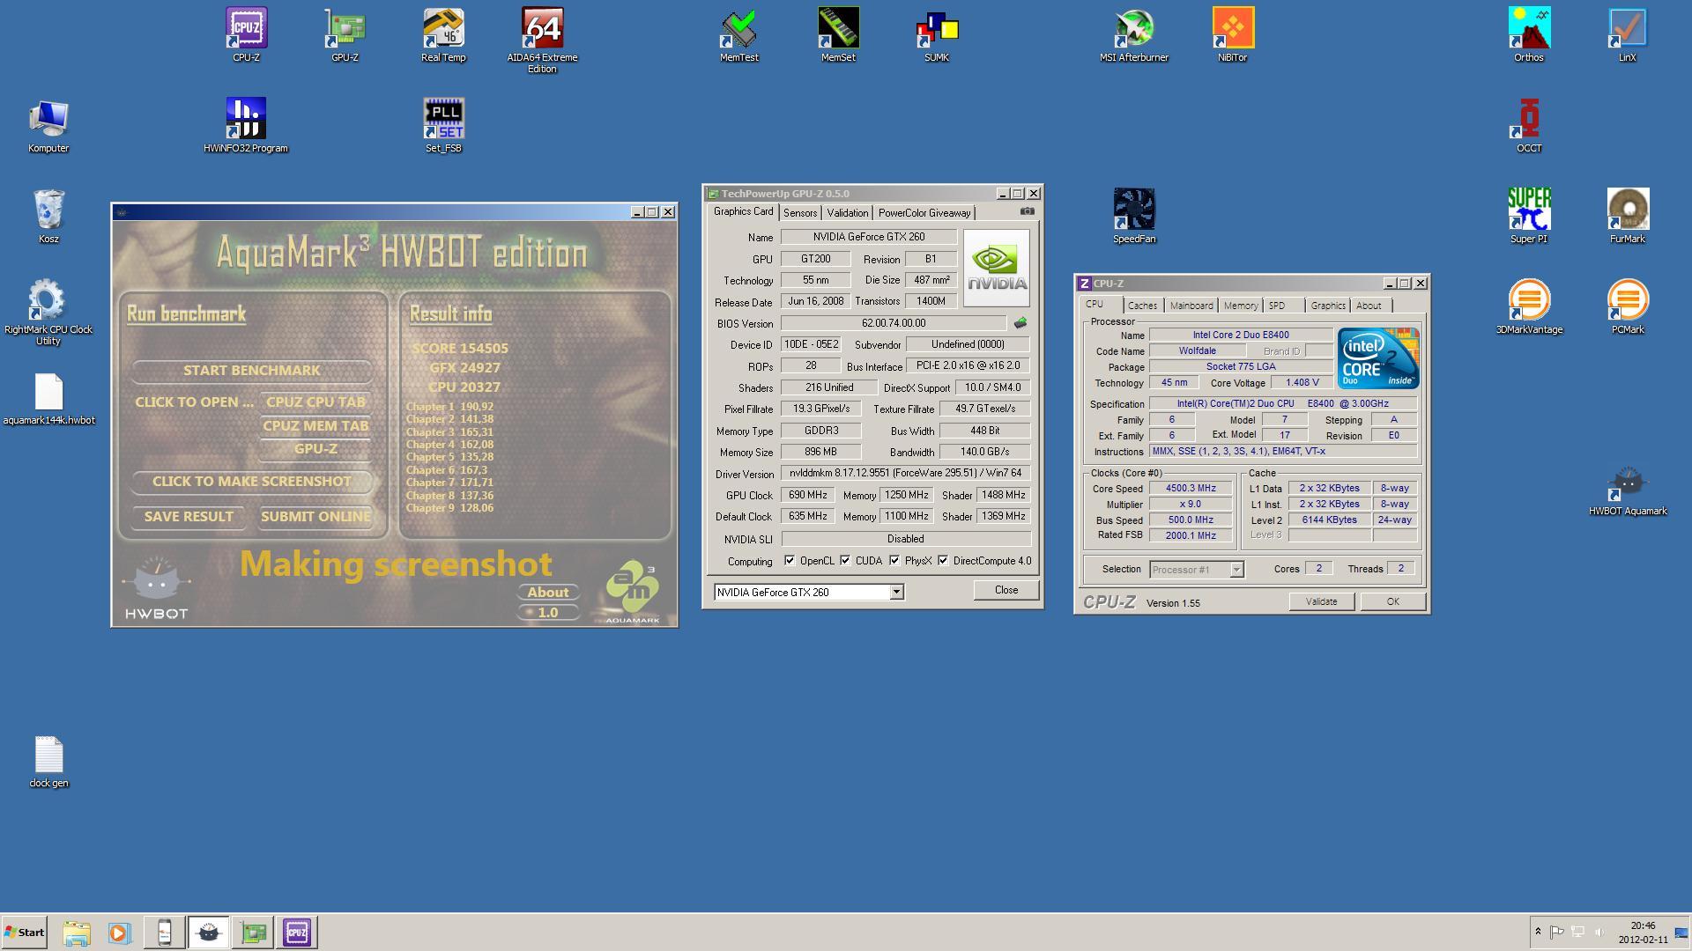Launch the Orthos desktop icon
Viewport: 1692px width, 951px height.
pyautogui.click(x=1529, y=35)
